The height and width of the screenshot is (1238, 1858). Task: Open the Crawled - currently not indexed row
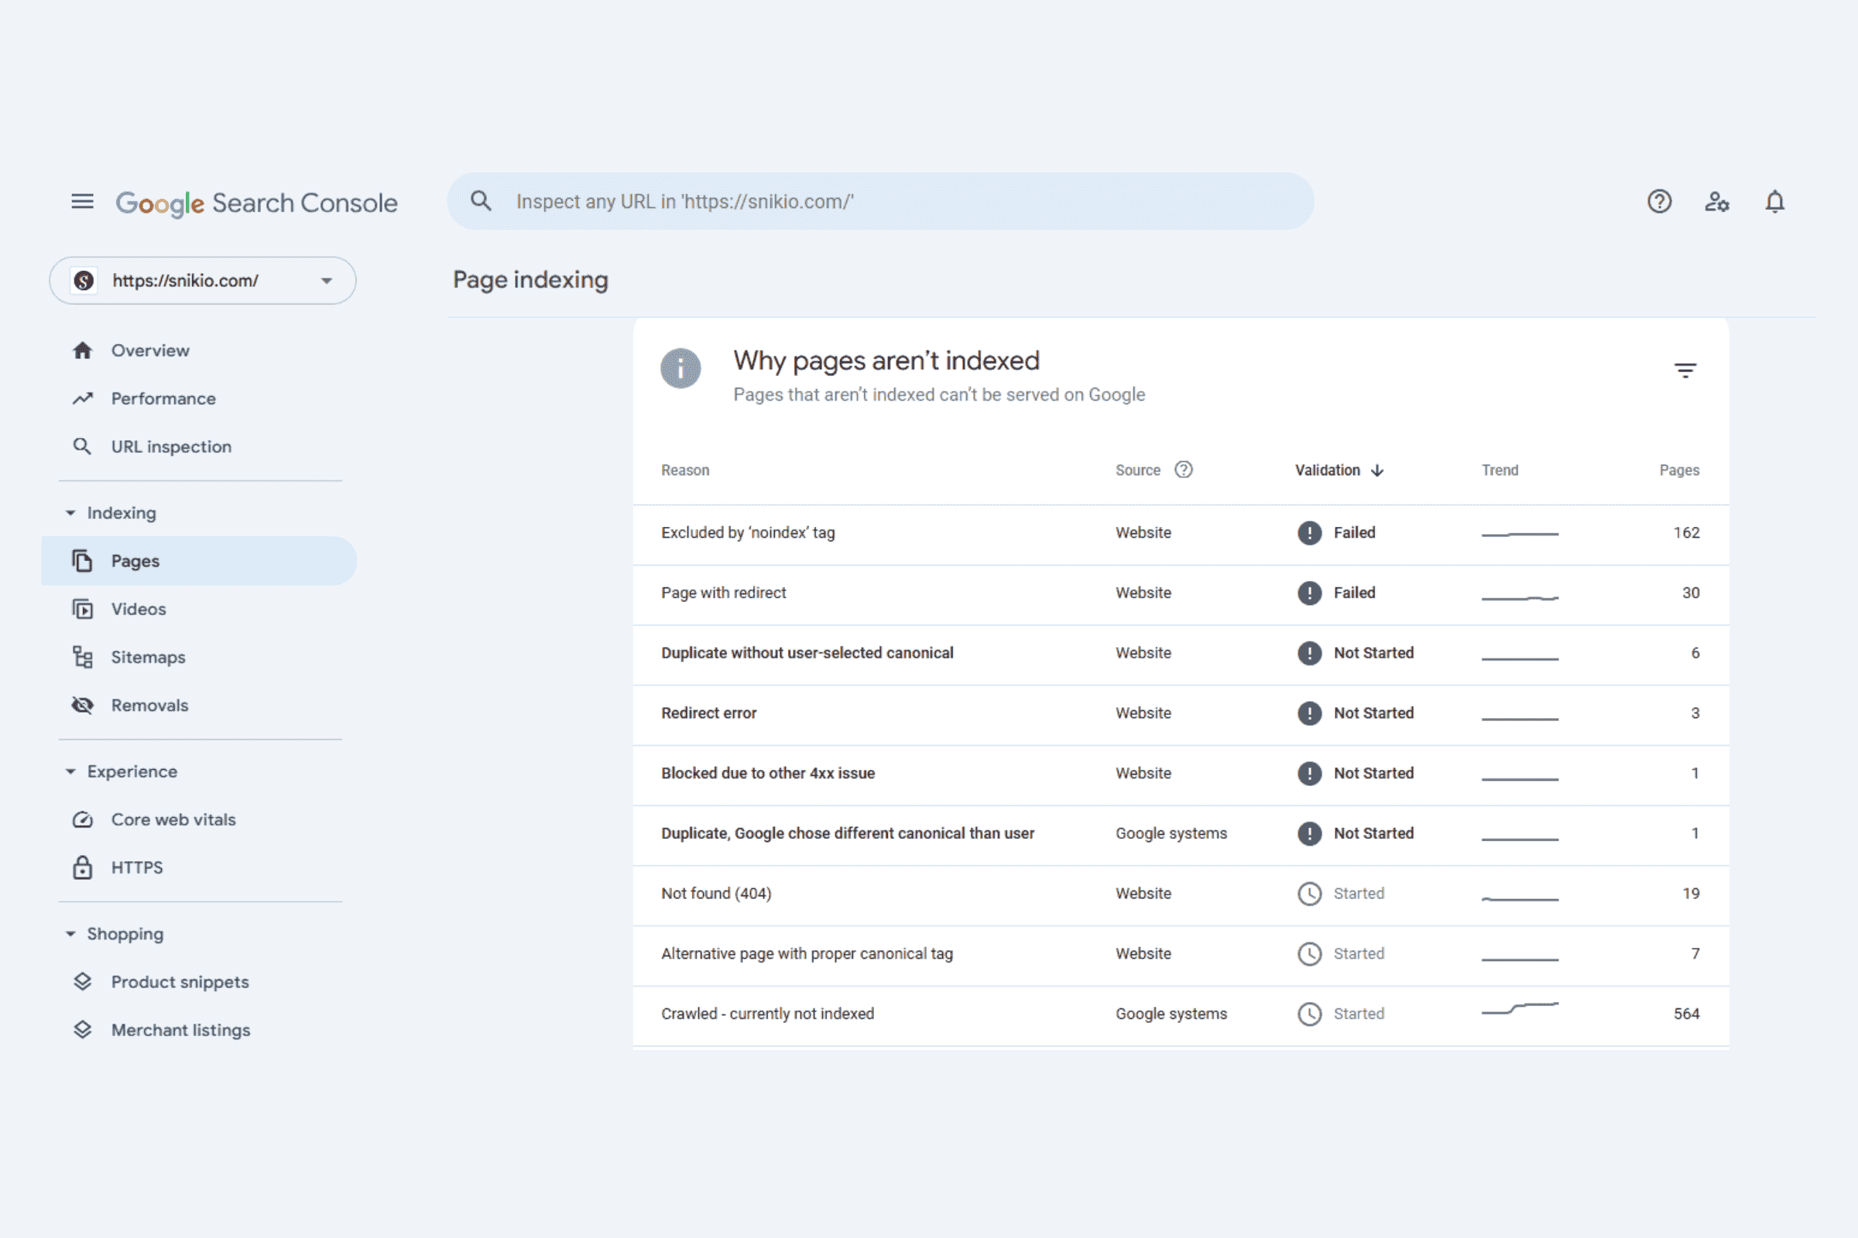point(767,1014)
